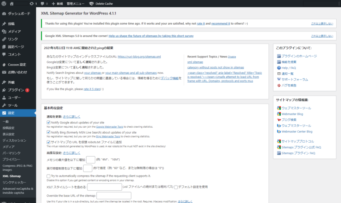
Task: Open Cocoon 設定 menu
Action: (18, 65)
